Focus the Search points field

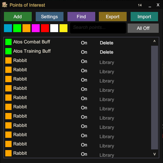(x=98, y=28)
